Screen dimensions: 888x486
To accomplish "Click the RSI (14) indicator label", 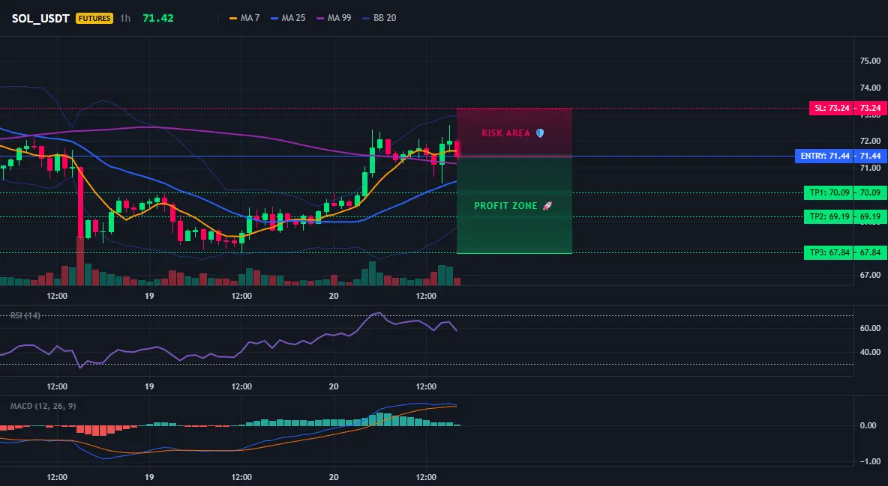I will (x=25, y=315).
